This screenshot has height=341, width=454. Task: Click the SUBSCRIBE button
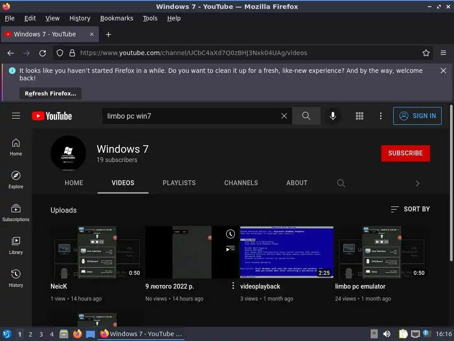tap(405, 153)
